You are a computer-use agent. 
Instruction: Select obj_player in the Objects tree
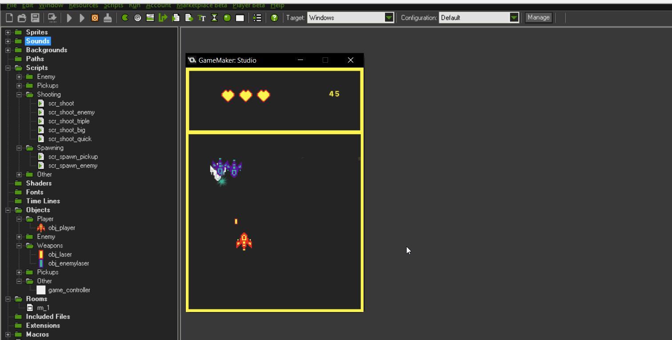click(x=61, y=228)
